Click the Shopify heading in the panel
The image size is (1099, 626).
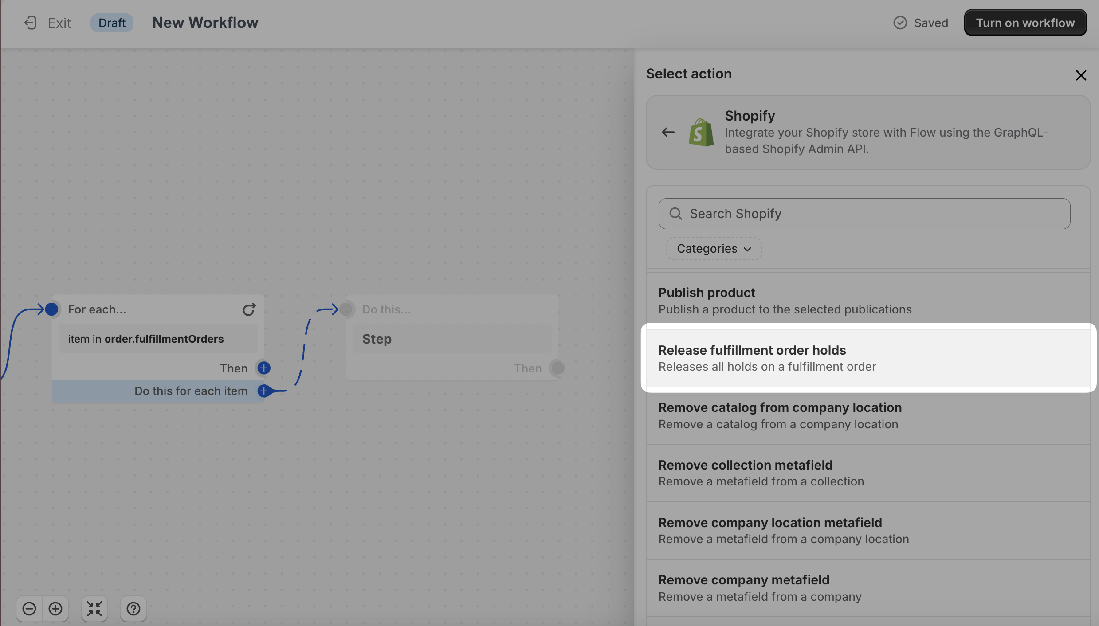click(x=750, y=116)
